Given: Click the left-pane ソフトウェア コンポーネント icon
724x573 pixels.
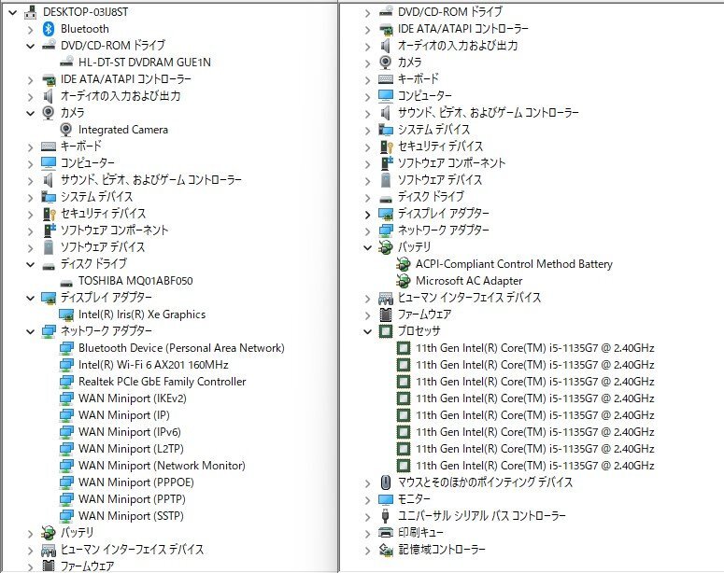Looking at the screenshot, I should pos(49,231).
